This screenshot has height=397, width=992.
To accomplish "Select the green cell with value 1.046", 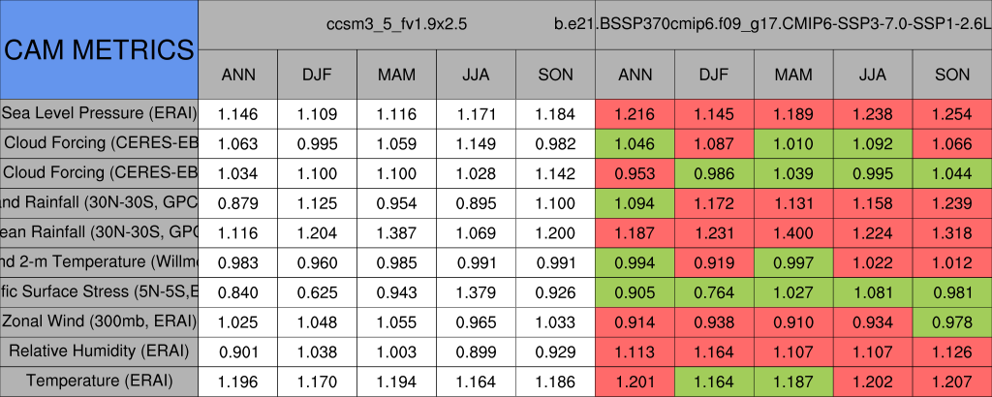I will [x=635, y=144].
